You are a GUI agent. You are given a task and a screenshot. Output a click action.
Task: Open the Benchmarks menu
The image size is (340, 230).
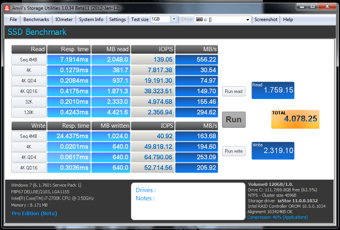point(36,20)
